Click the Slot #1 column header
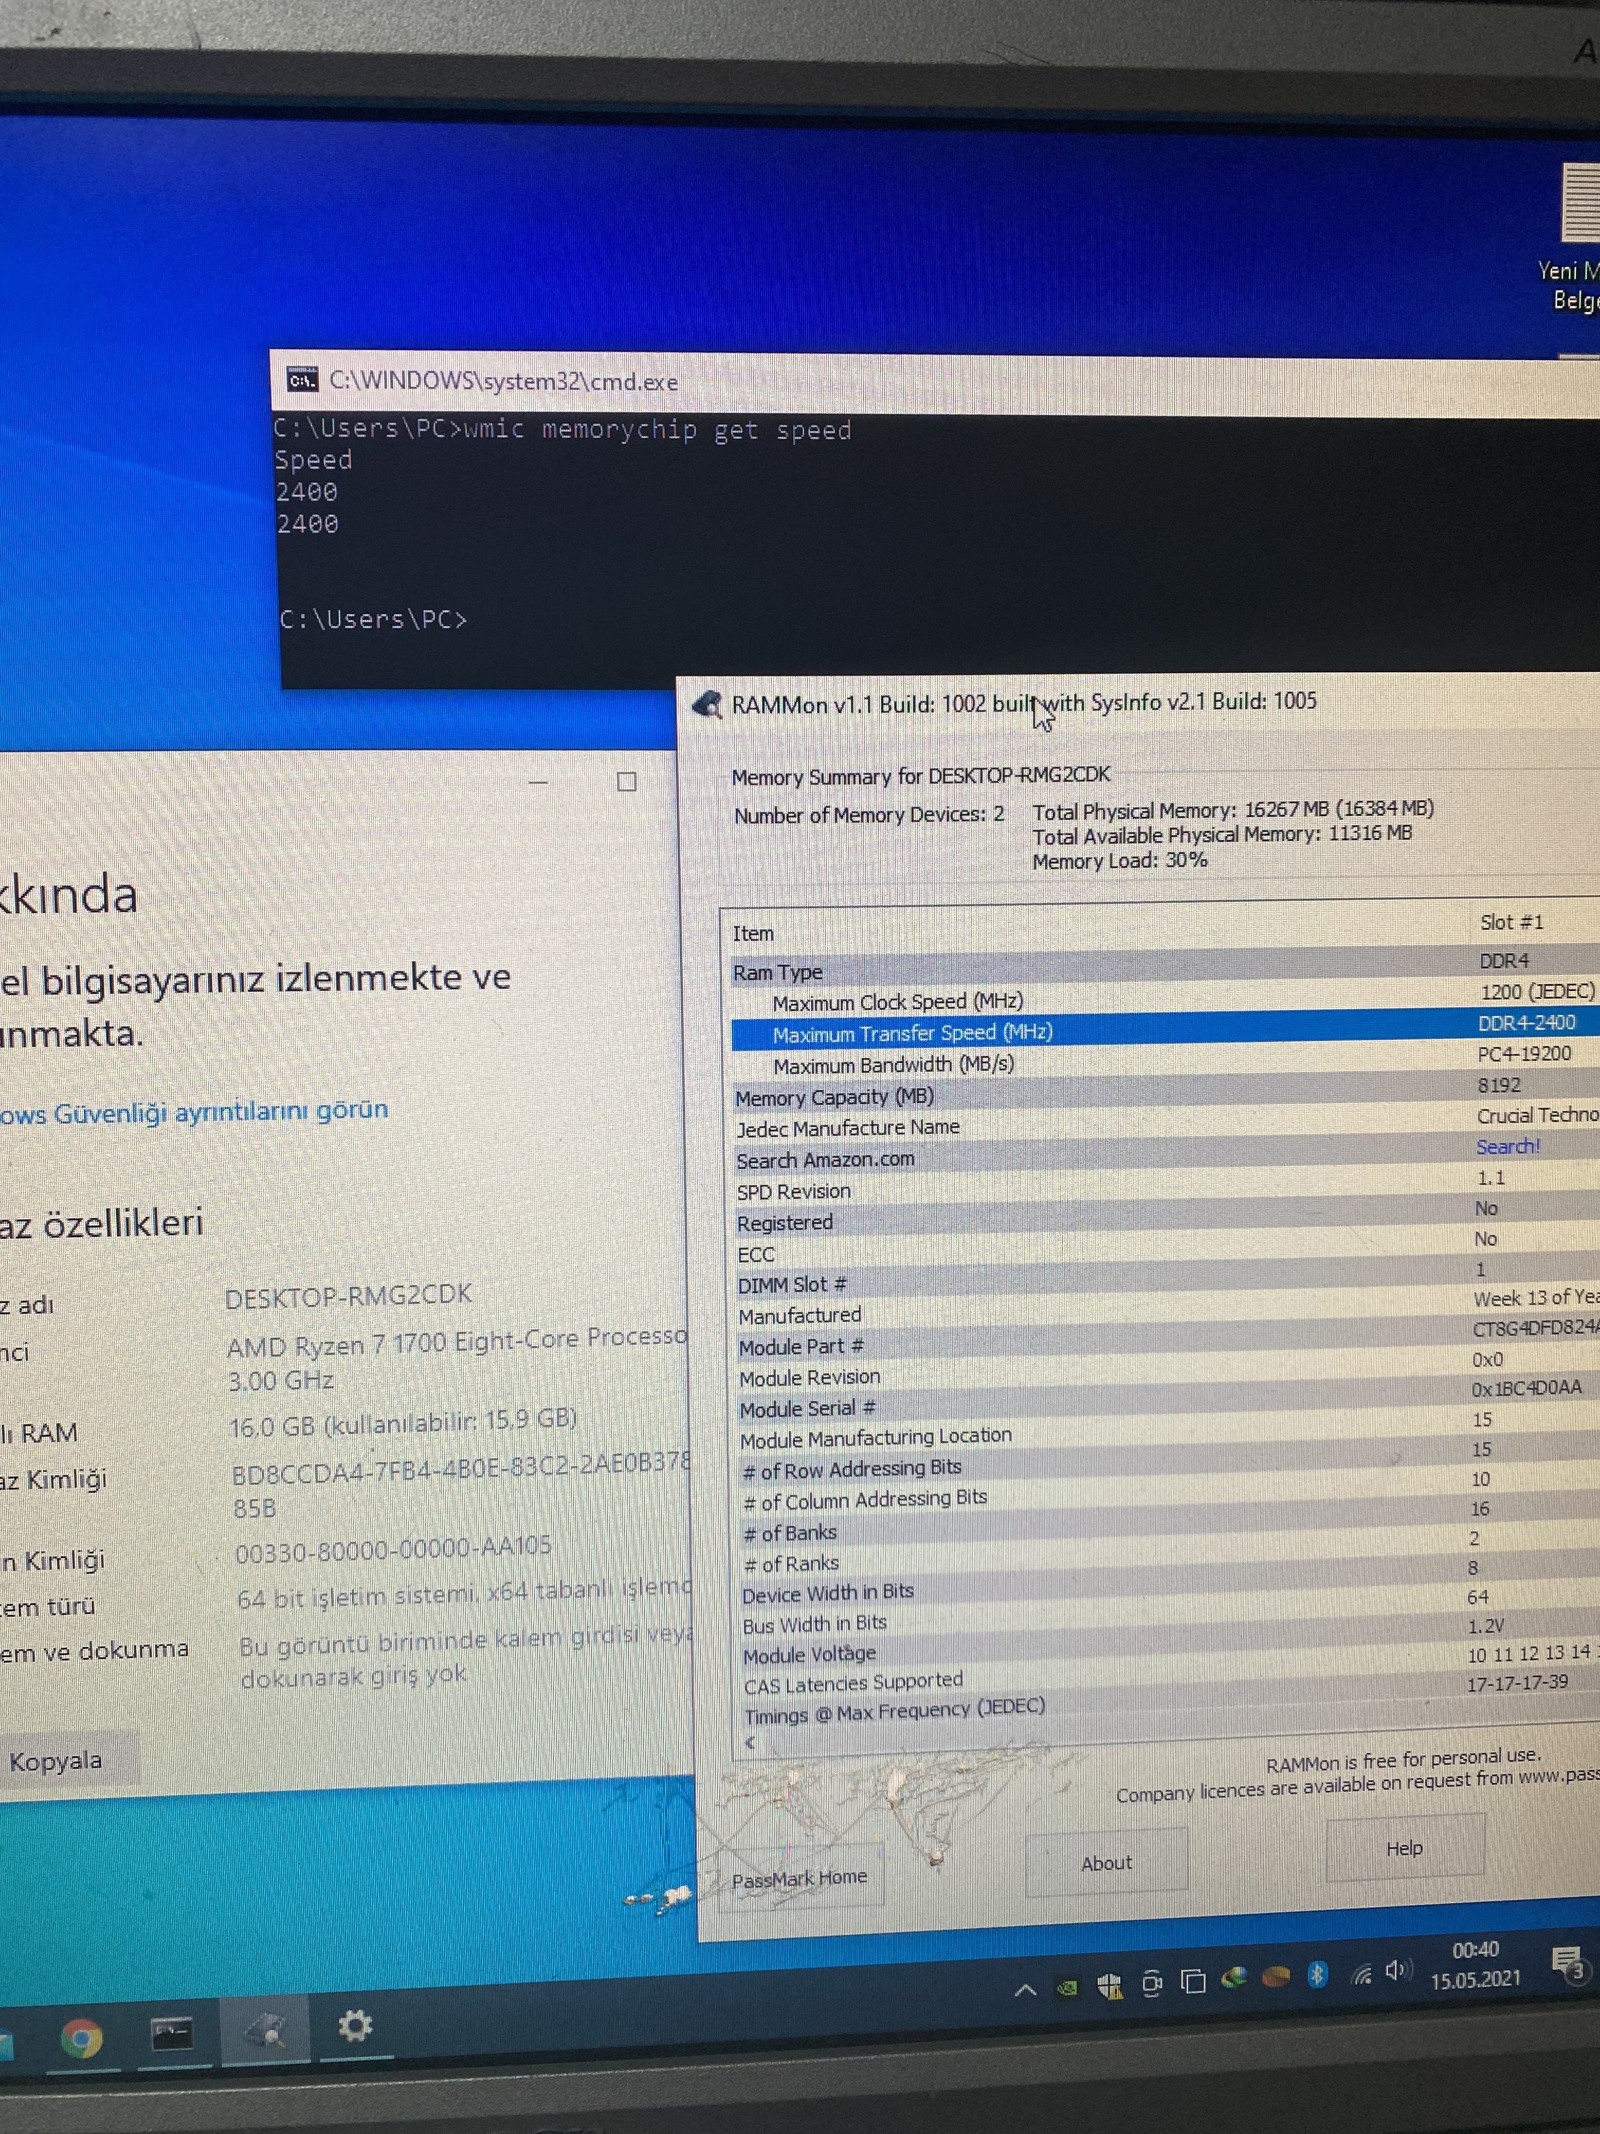This screenshot has height=2134, width=1600. (1511, 923)
